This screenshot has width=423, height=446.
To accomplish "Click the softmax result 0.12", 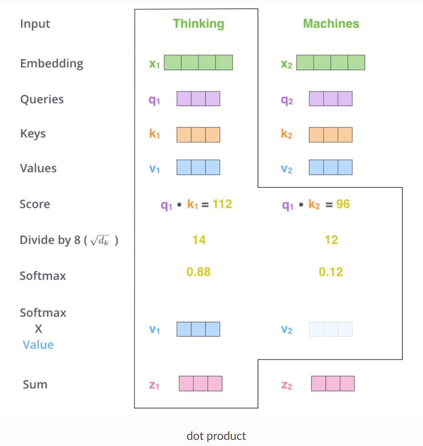I will [x=331, y=272].
